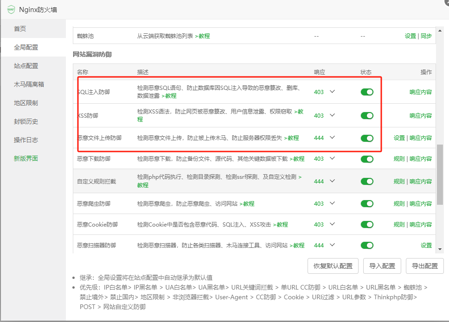Open the 站点配置 sidebar tab
This screenshot has width=449, height=322.
(26, 66)
